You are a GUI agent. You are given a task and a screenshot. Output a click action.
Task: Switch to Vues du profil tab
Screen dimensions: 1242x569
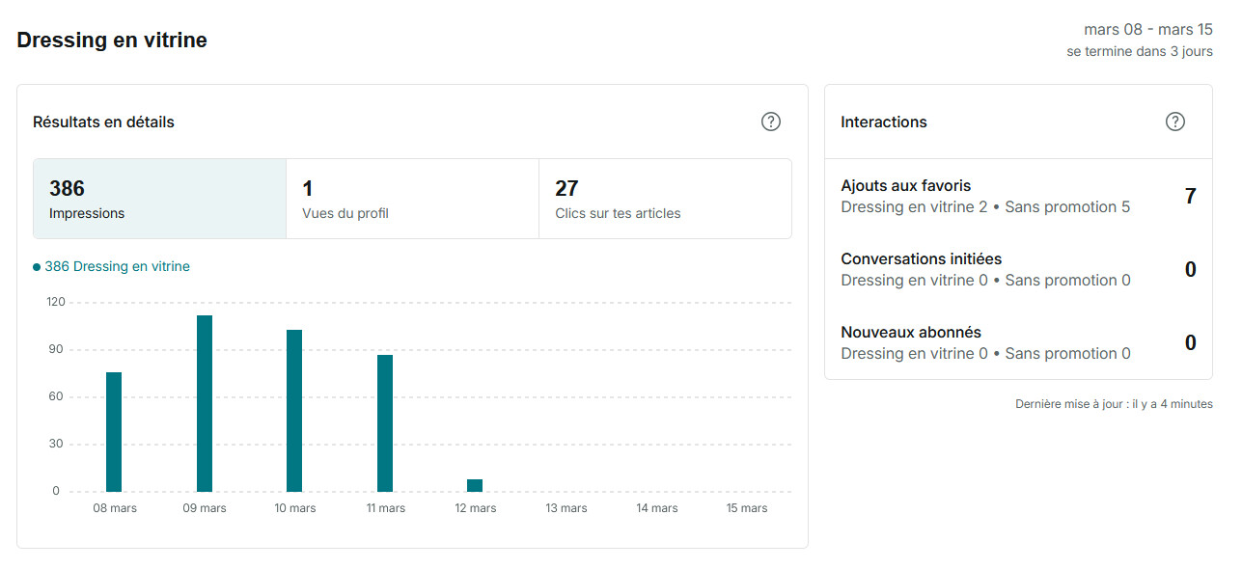pos(412,199)
